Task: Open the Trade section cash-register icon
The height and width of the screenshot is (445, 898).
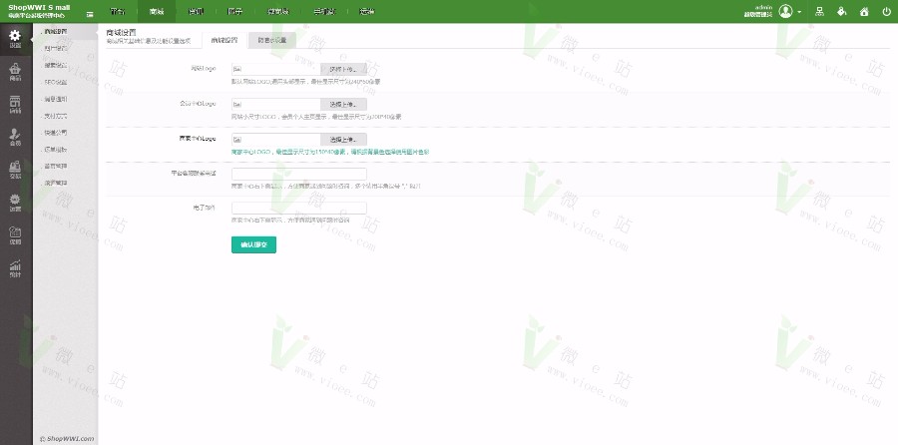Action: pos(15,170)
